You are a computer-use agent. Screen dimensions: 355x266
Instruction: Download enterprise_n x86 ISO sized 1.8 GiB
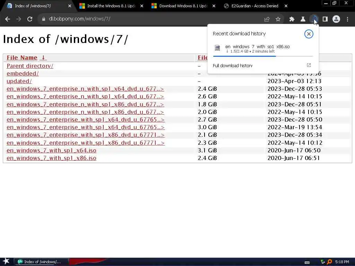click(x=85, y=105)
